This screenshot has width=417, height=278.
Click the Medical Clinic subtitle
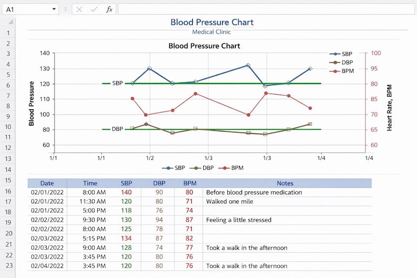[212, 32]
